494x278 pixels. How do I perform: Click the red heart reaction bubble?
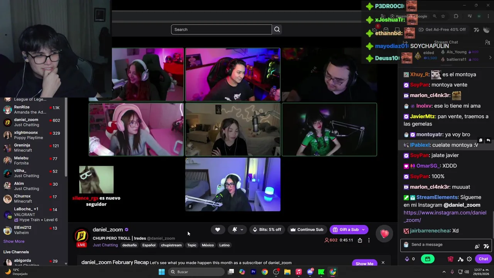click(x=384, y=234)
